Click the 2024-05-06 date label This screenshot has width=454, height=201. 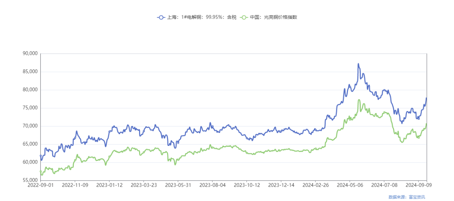349,185
